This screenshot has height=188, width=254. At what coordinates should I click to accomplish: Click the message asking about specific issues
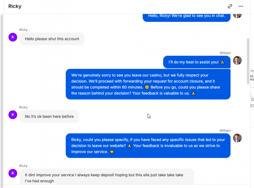(x=148, y=146)
